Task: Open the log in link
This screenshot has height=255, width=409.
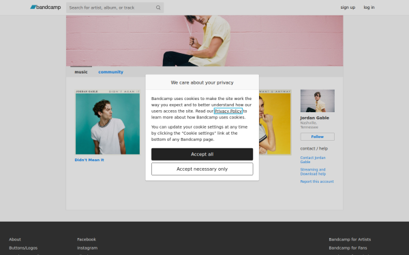Action: [x=369, y=7]
